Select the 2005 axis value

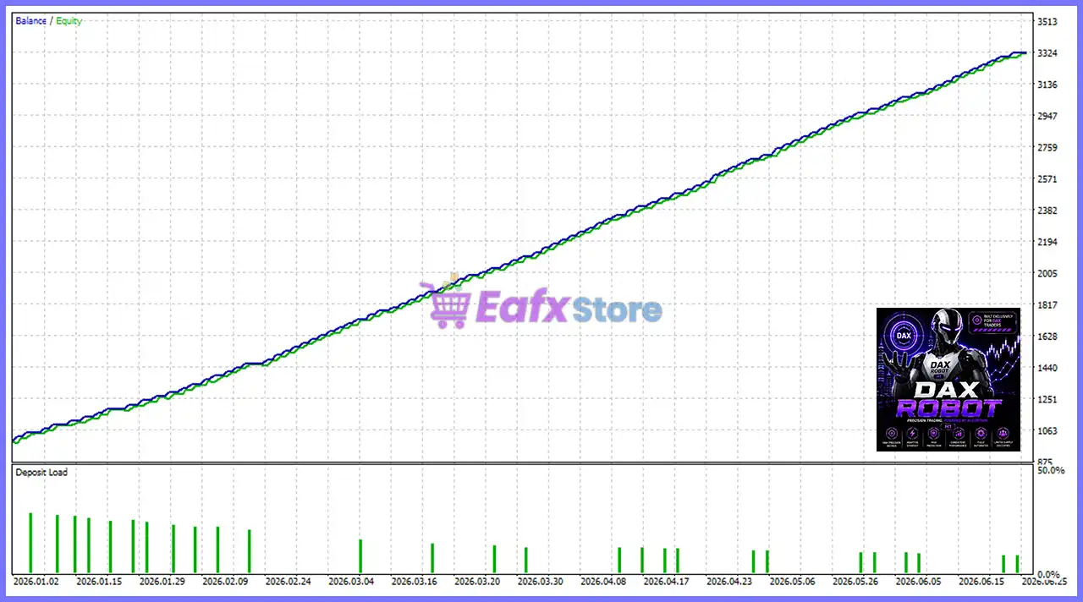[x=1047, y=273]
